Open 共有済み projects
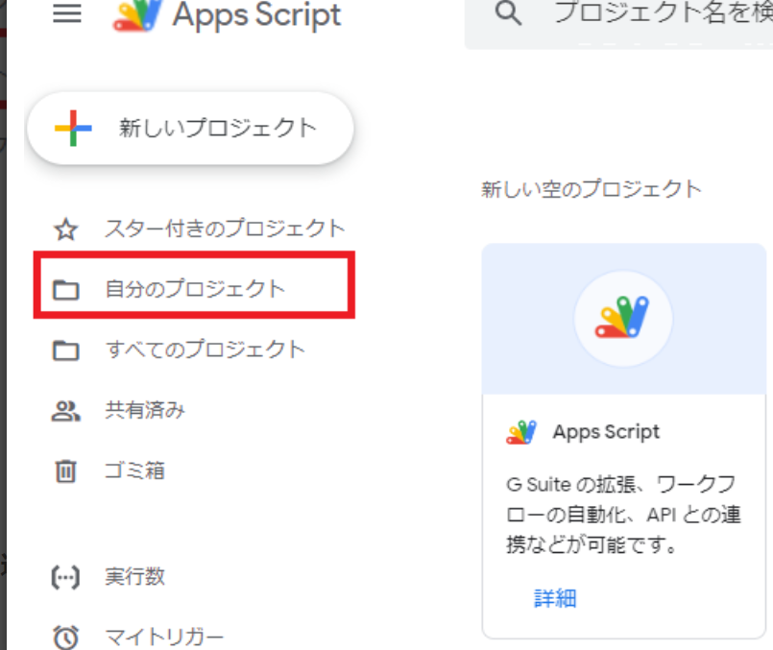The image size is (773, 650). 145,410
